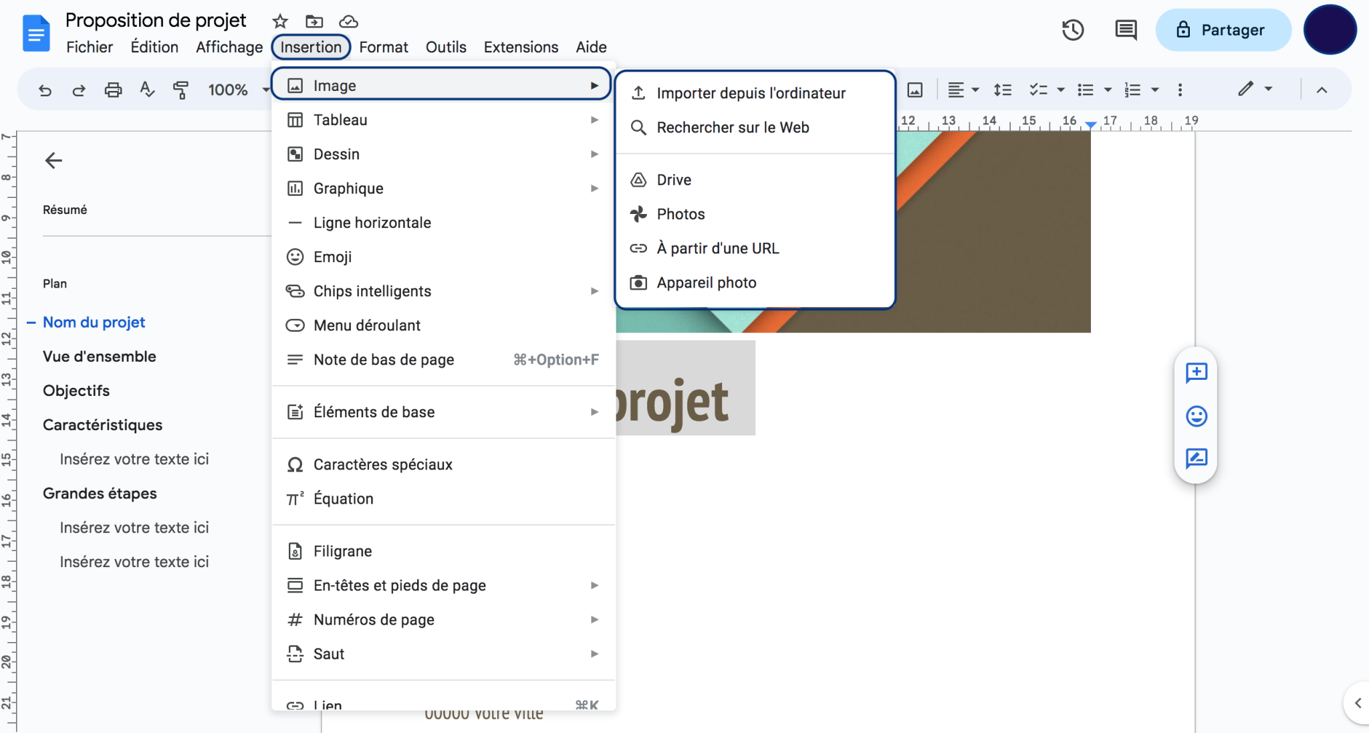
Task: Click the pencil editing mode icon
Action: point(1245,89)
